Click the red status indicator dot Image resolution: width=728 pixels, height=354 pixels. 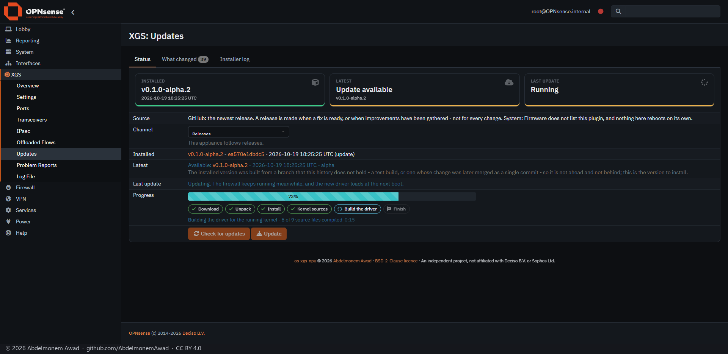tap(601, 11)
